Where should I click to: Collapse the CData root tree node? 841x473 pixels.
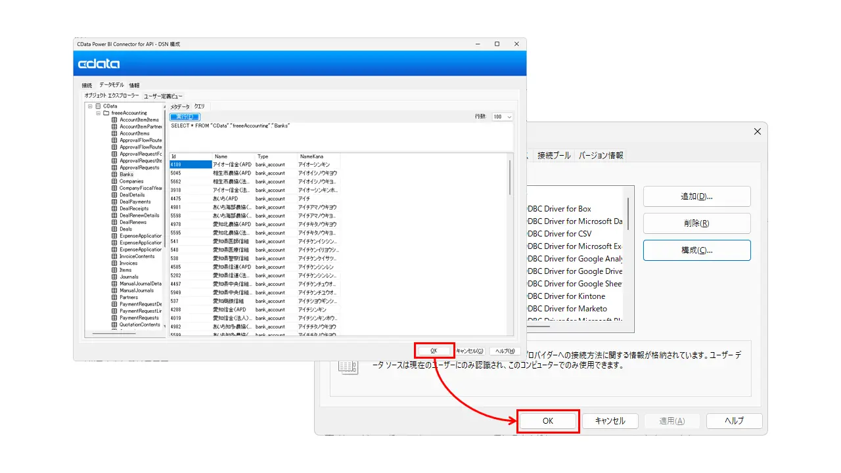[89, 106]
